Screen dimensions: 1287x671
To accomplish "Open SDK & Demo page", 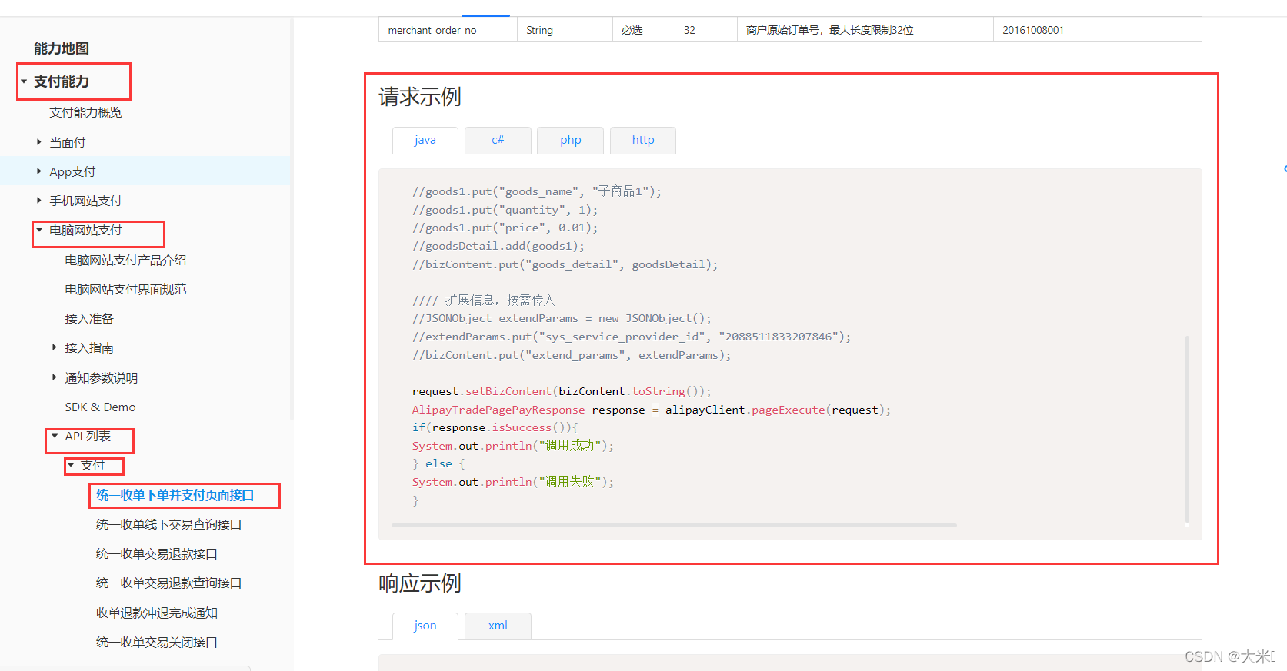I will 100,407.
